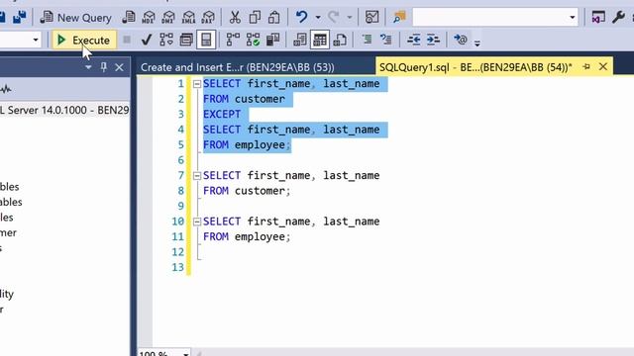
Task: Collapse the query block at line 1
Action: [x=197, y=84]
